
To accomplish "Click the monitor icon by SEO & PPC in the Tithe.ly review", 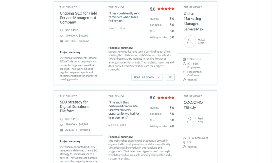I will pyautogui.click(x=62, y=119).
